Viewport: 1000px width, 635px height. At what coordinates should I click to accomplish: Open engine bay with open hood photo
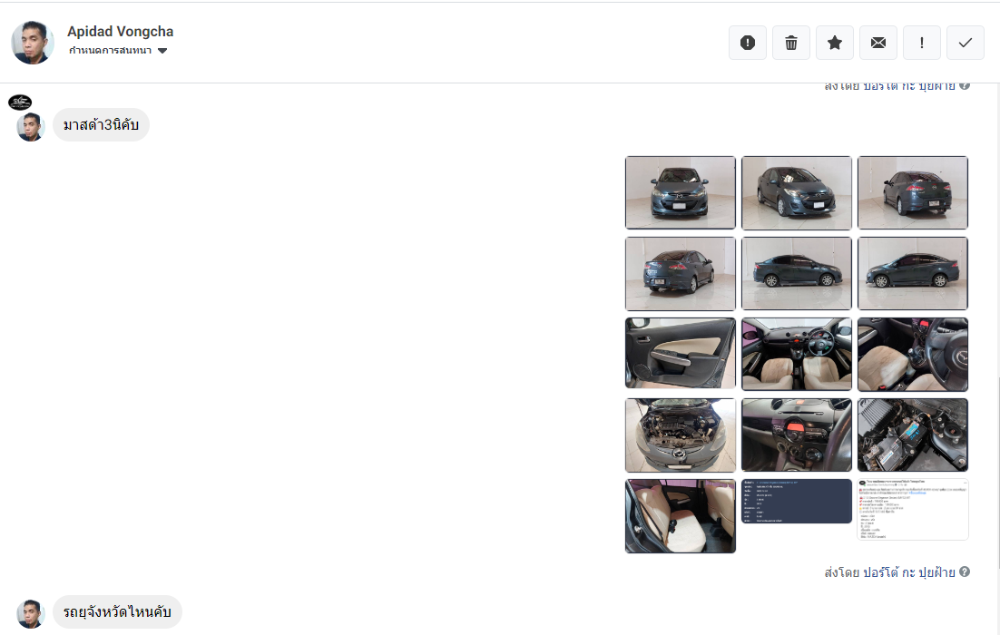click(x=680, y=435)
